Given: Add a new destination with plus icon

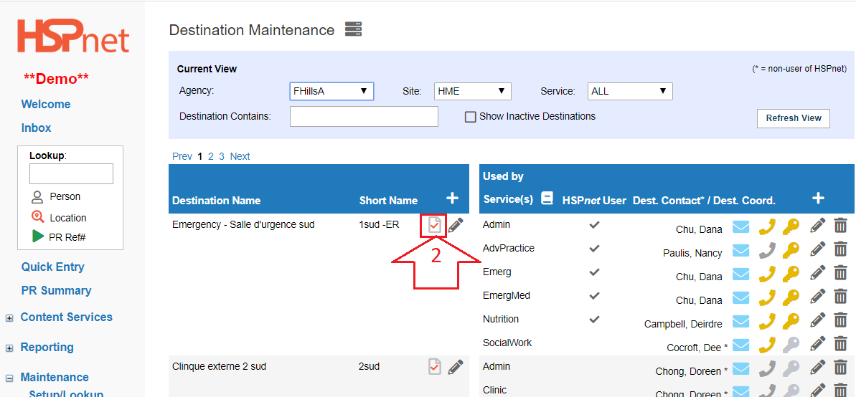Looking at the screenshot, I should coord(452,198).
